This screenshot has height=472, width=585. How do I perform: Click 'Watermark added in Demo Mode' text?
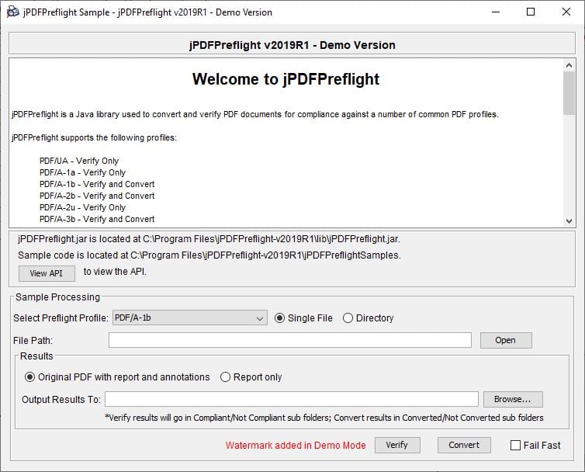click(x=296, y=446)
